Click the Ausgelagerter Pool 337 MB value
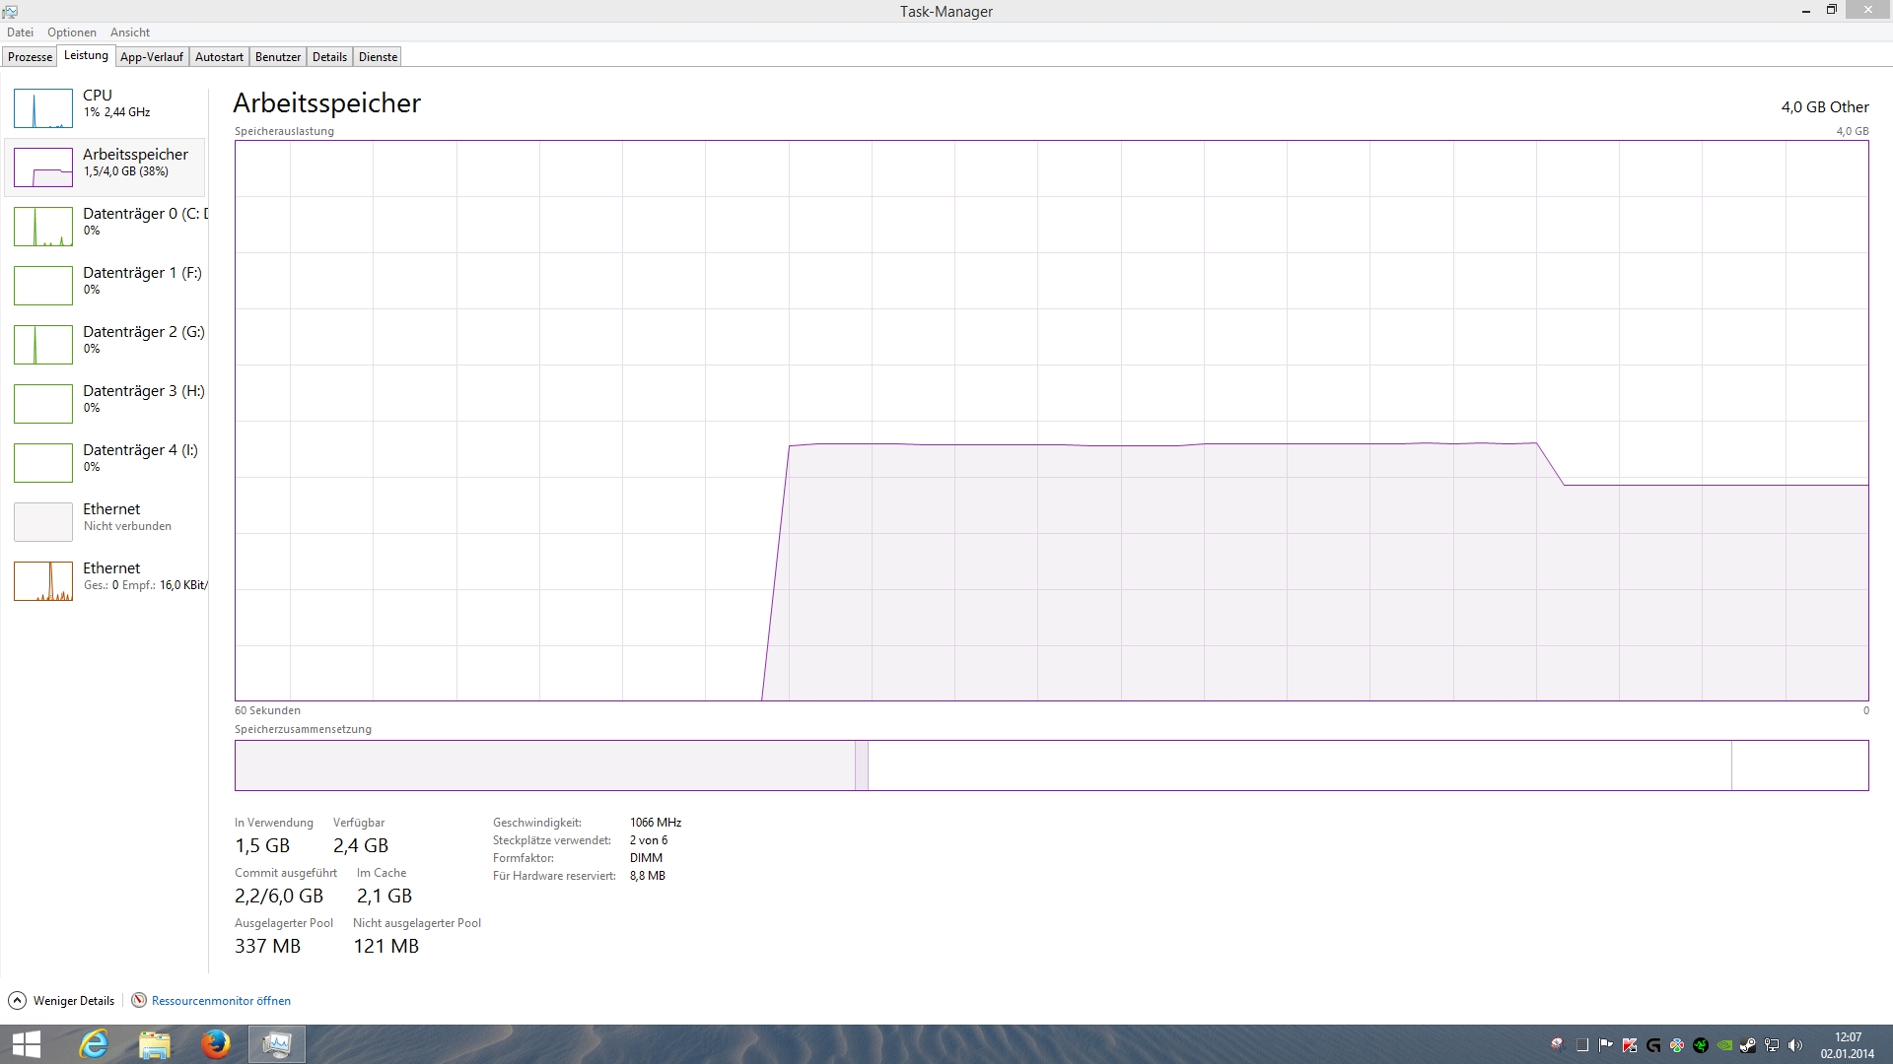The image size is (1893, 1064). click(267, 947)
